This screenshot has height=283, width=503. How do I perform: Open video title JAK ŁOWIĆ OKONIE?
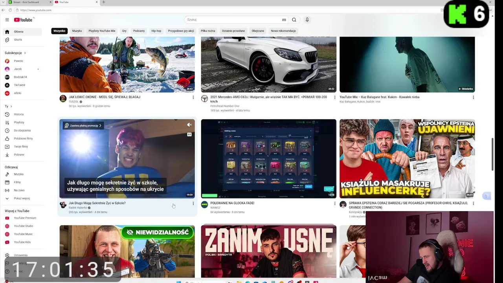105,97
